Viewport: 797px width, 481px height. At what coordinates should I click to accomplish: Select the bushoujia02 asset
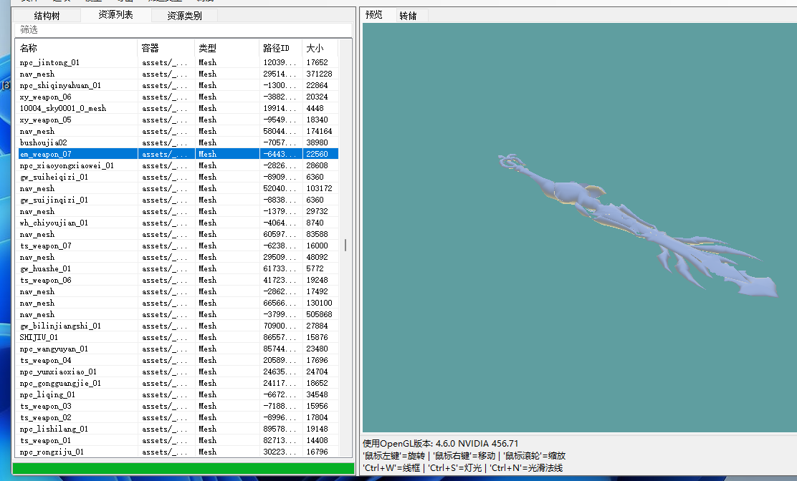pos(178,142)
